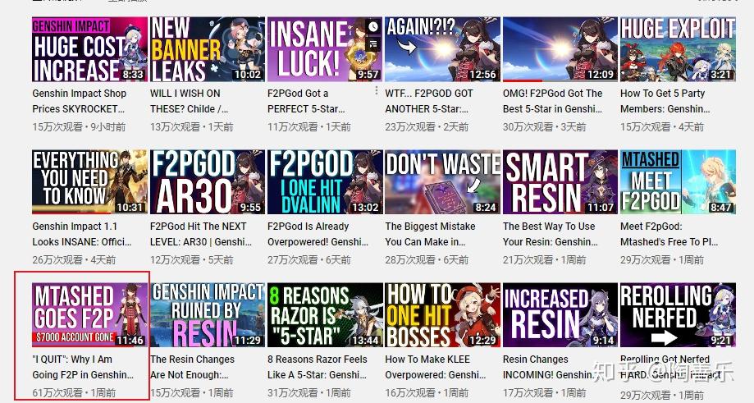754x403 pixels.
Task: Click red watch-progress bar on OMG F2PGod thumbnail
Action: pos(523,80)
